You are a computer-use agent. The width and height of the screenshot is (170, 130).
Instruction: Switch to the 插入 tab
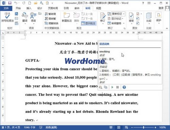[x=29, y=8]
